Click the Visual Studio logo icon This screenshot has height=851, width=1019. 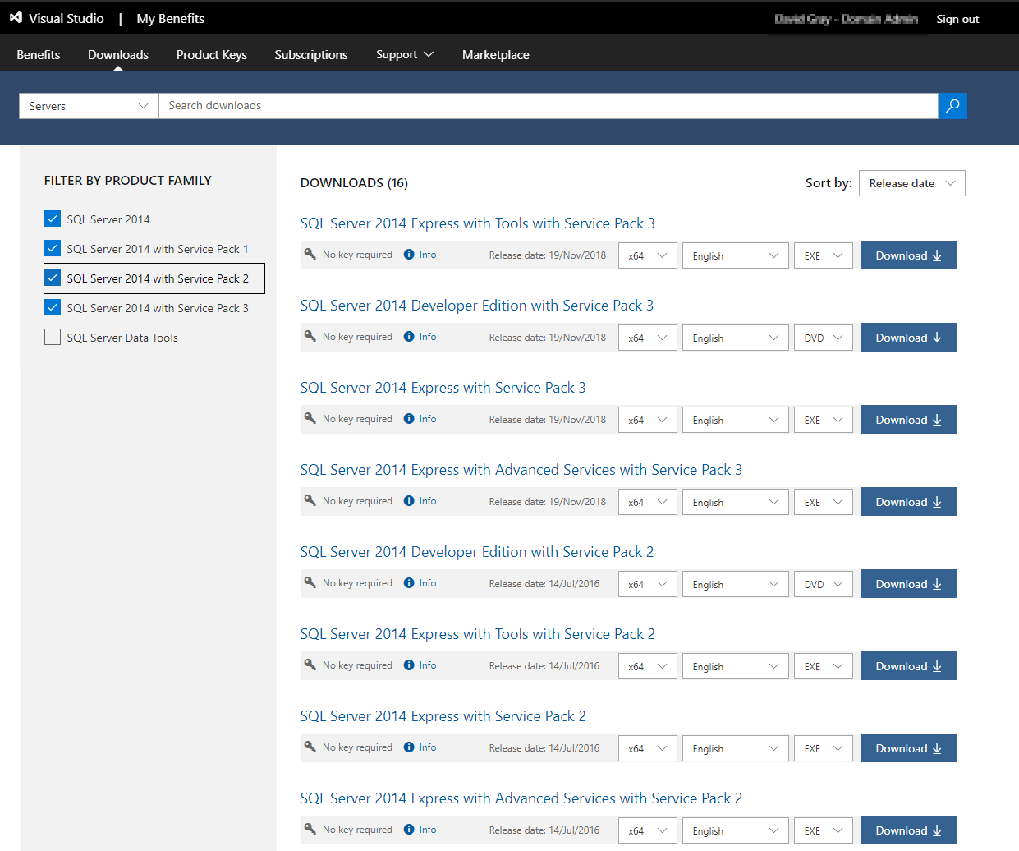pos(16,17)
